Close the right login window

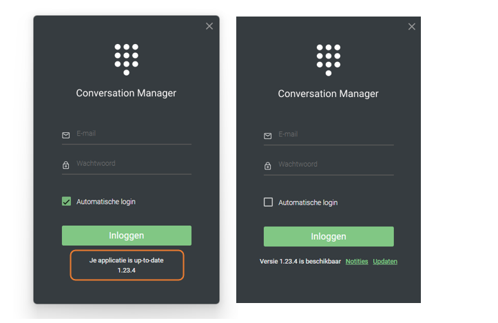(x=412, y=27)
